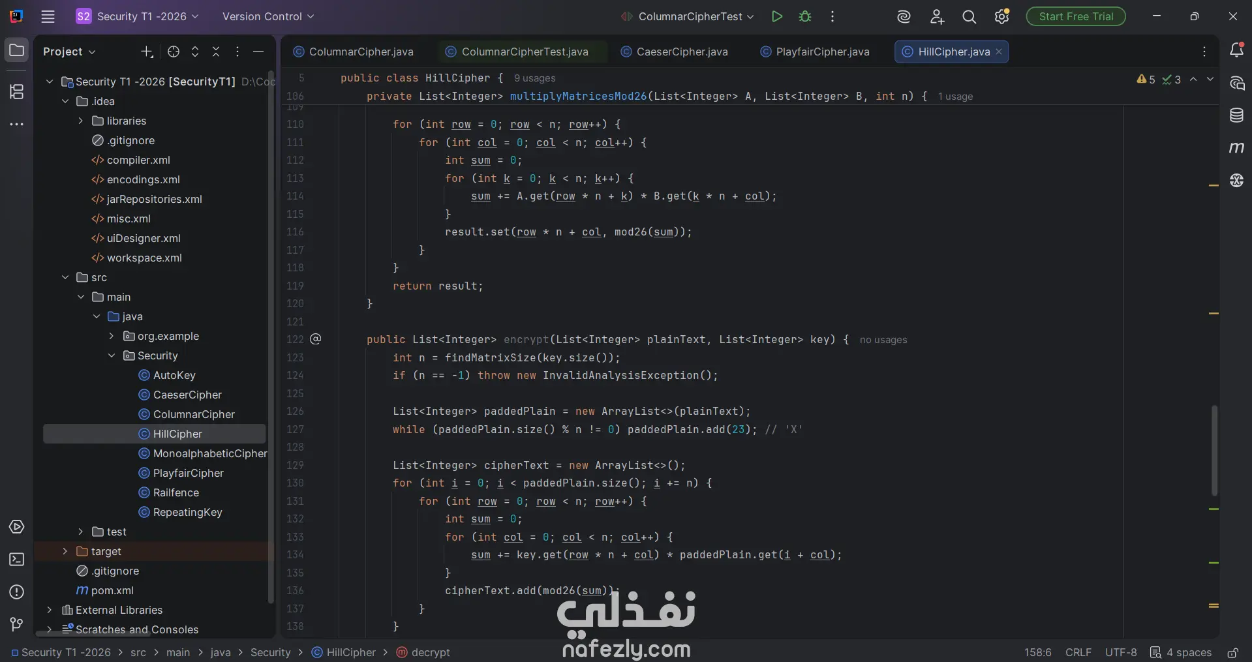Open Code With Me add-user icon
The width and height of the screenshot is (1252, 662).
coord(937,16)
